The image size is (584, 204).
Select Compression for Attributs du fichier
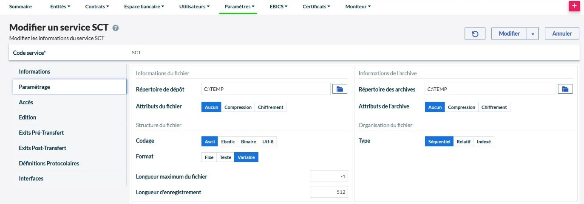click(238, 107)
